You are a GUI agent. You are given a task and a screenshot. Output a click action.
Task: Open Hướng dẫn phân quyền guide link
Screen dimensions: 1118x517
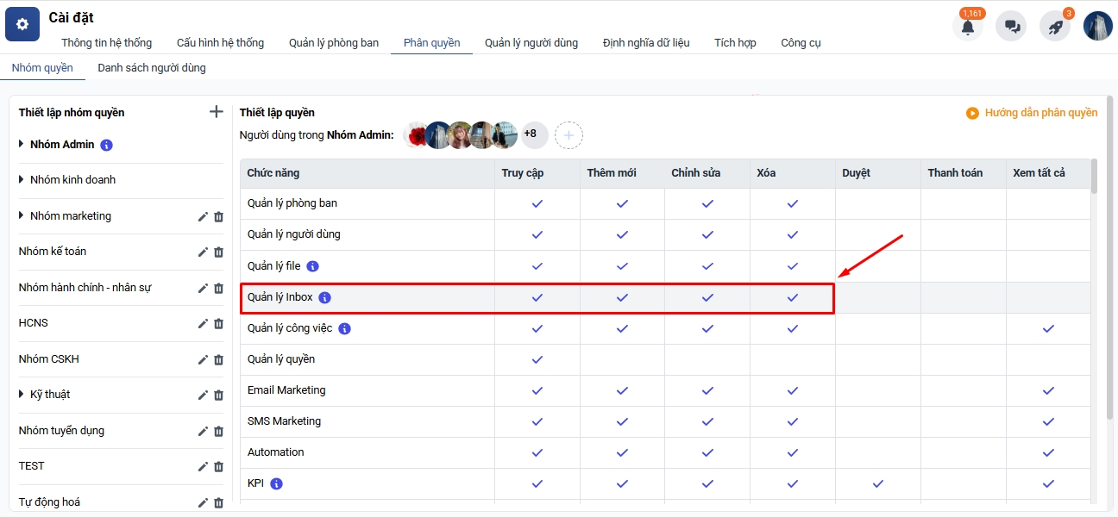[1032, 113]
